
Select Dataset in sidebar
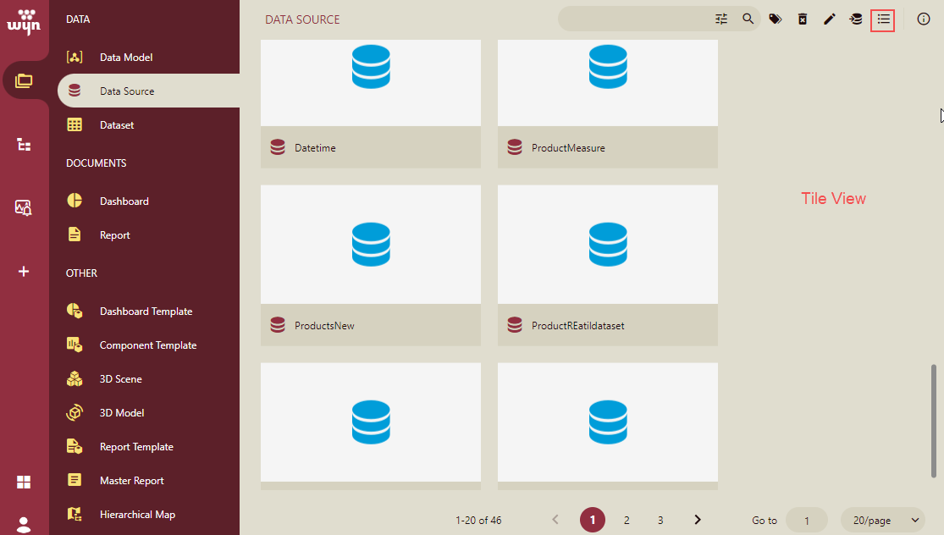[117, 125]
